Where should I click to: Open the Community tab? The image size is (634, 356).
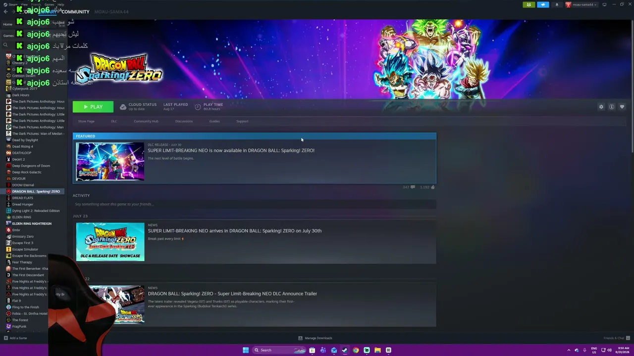coord(75,11)
